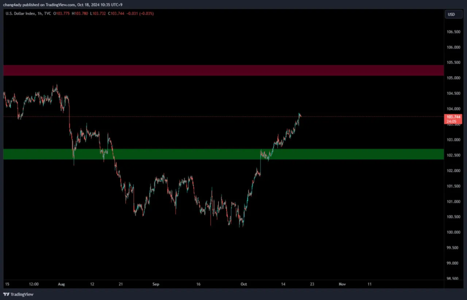Click the U.S. Dollar Index symbol title
The image size is (467, 300).
(21, 14)
